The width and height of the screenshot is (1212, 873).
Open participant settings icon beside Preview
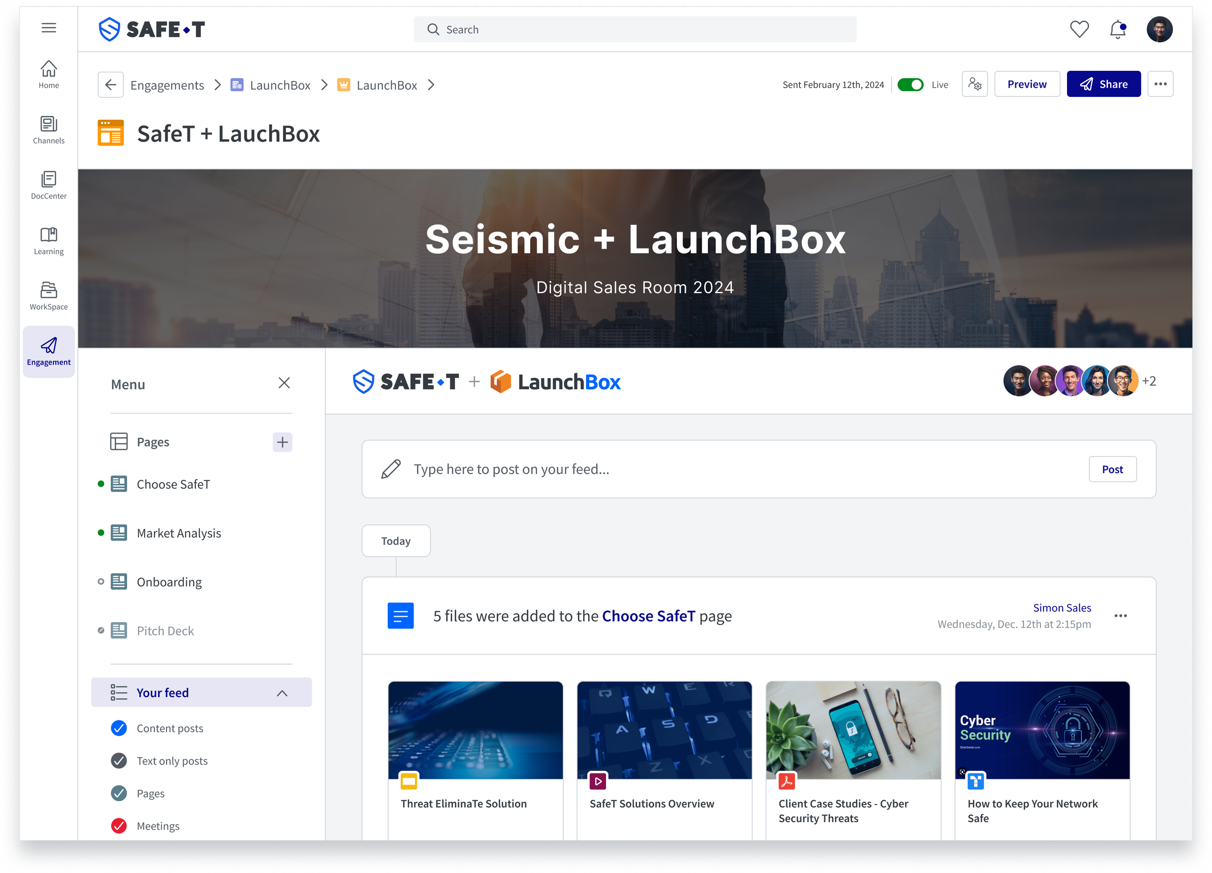974,84
